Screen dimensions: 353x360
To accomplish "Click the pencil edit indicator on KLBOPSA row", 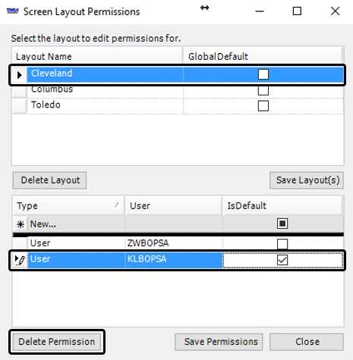I will (20, 260).
